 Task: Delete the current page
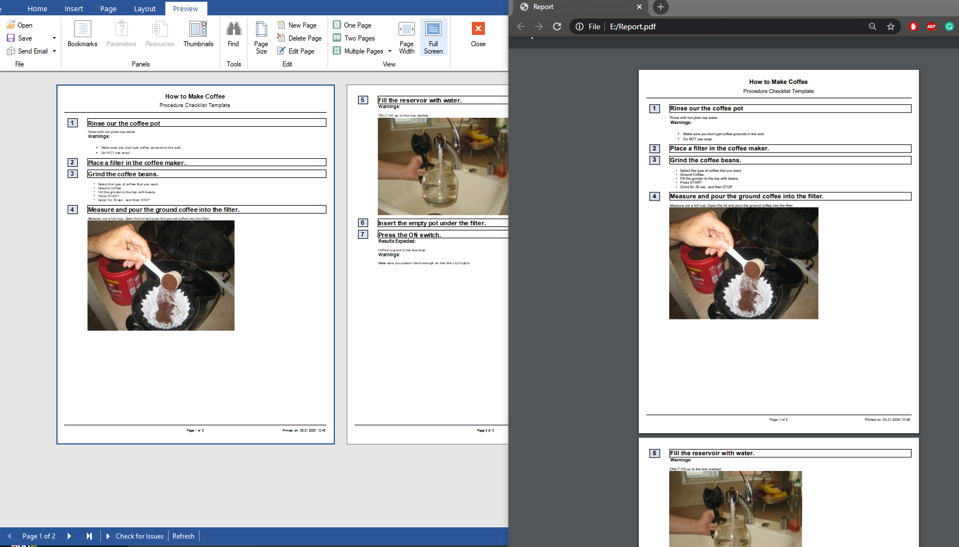click(299, 38)
